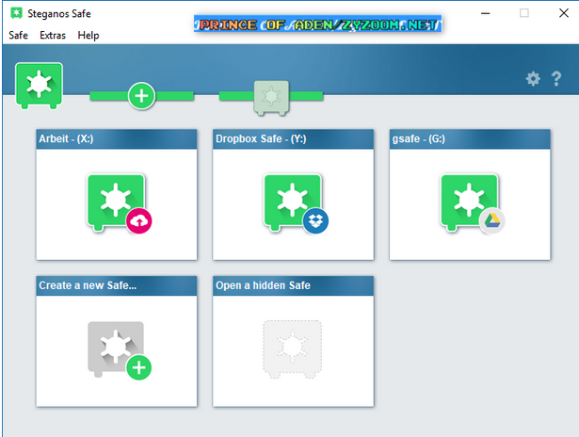Open the Help menu

point(88,35)
